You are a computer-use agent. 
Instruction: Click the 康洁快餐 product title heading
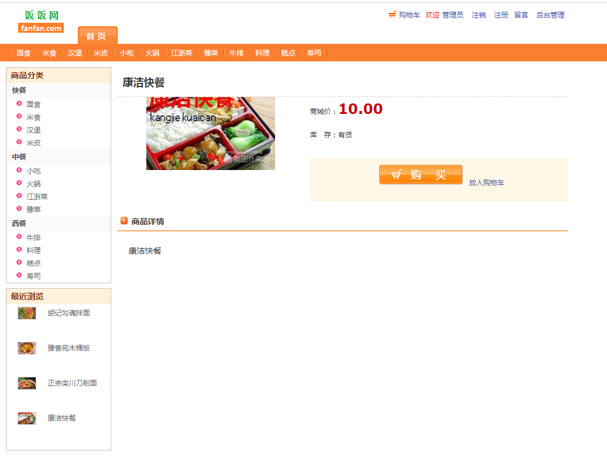(143, 82)
